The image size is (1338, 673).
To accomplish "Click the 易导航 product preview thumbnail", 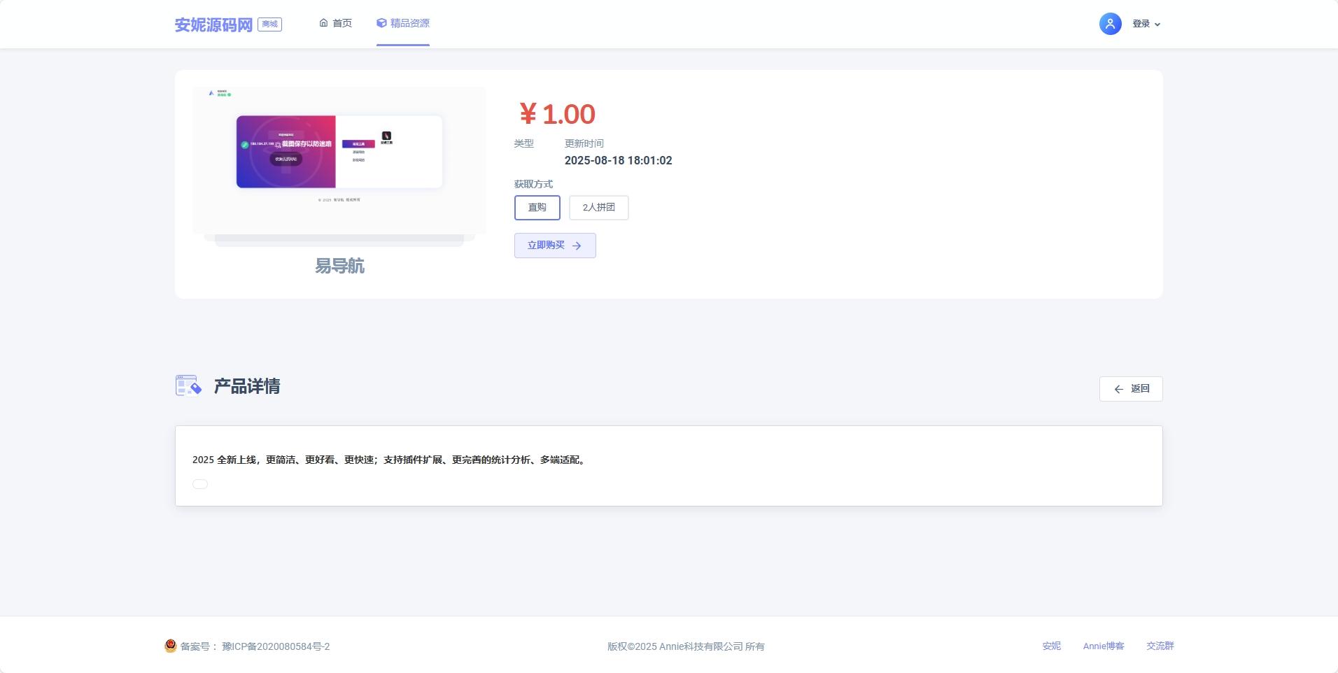I will [x=339, y=160].
